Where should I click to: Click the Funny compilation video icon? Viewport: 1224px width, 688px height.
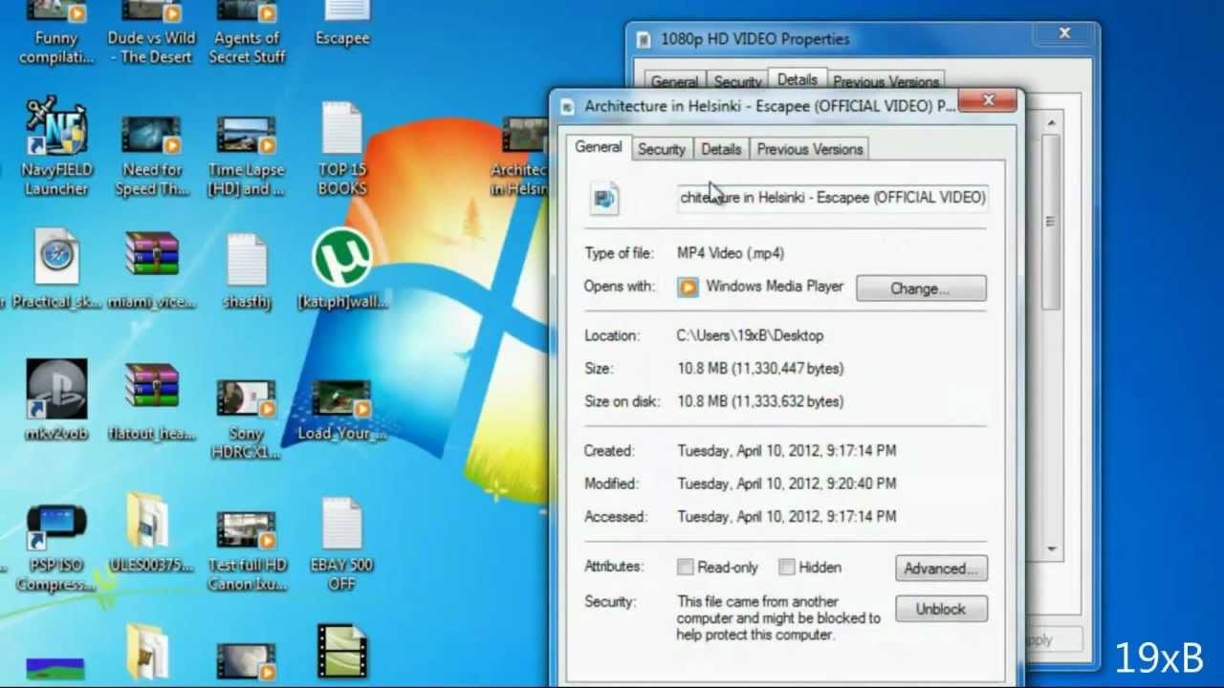tap(56, 12)
